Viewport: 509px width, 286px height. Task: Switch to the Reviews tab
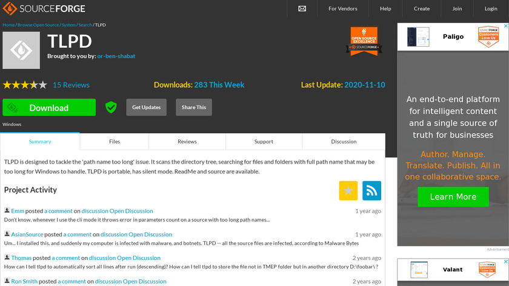[x=187, y=142]
